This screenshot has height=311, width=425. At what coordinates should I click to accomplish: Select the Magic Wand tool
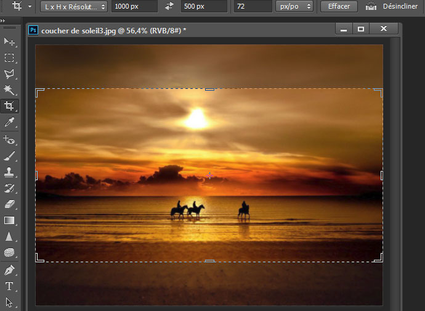point(9,90)
